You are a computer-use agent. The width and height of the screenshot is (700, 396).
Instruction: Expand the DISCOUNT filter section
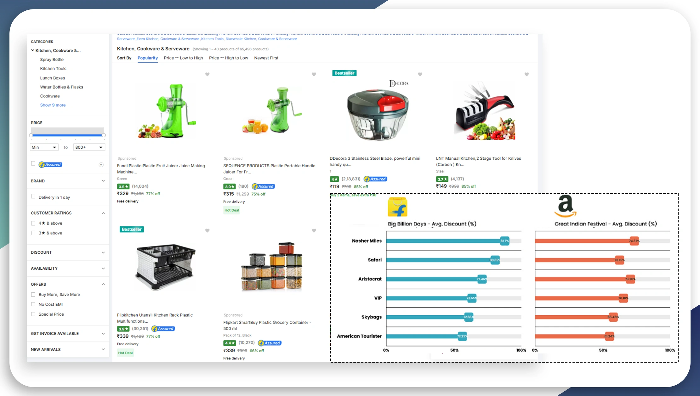pyautogui.click(x=103, y=252)
